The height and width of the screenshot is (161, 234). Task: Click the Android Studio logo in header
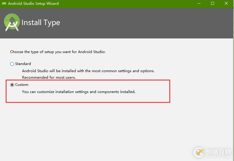click(x=12, y=22)
